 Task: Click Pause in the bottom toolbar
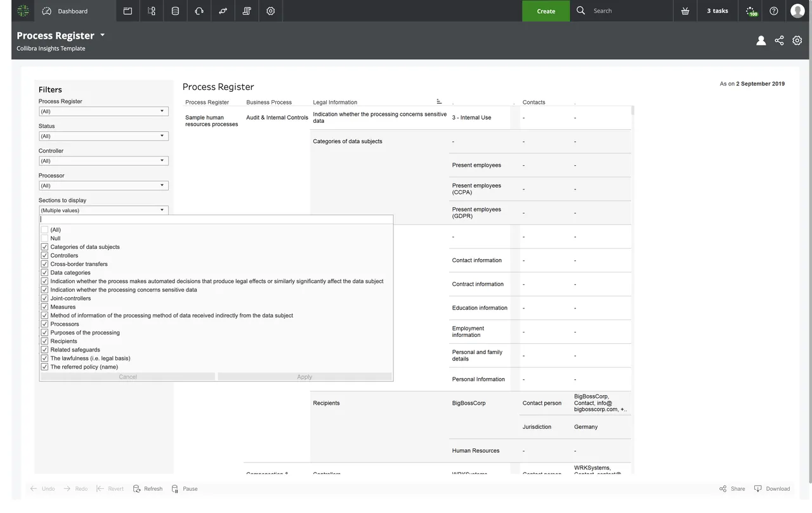[185, 489]
